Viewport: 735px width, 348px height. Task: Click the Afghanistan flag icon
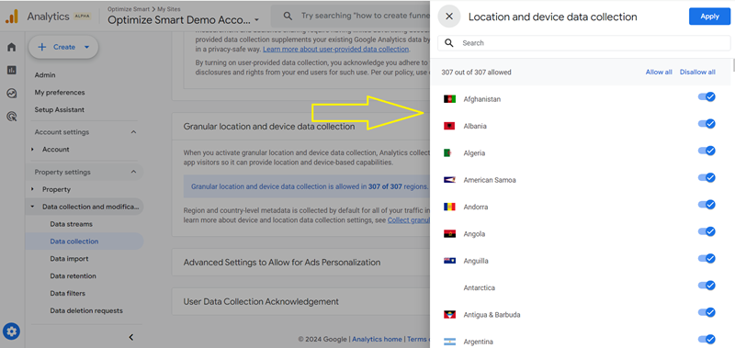pos(449,99)
